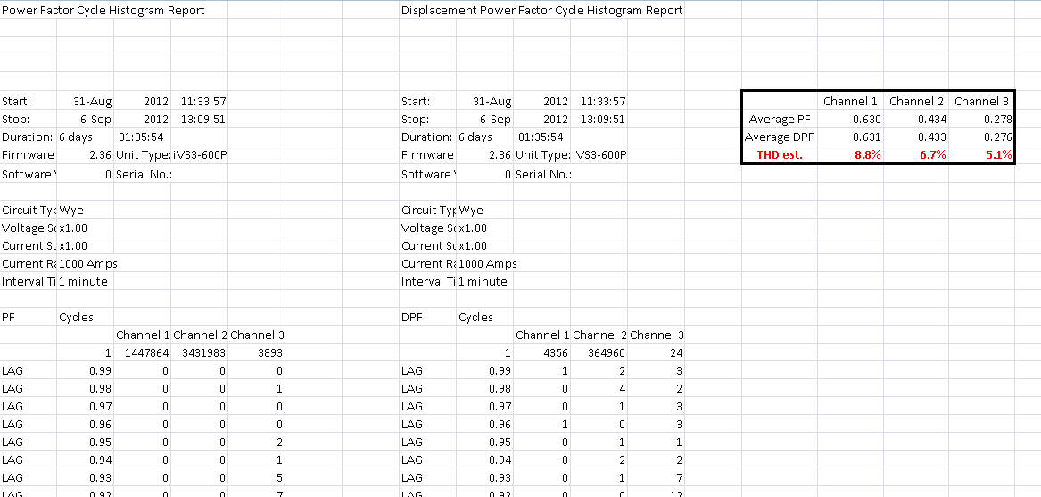Click '1000 Amps' cell in left report
This screenshot has height=497, width=1041.
(x=87, y=263)
